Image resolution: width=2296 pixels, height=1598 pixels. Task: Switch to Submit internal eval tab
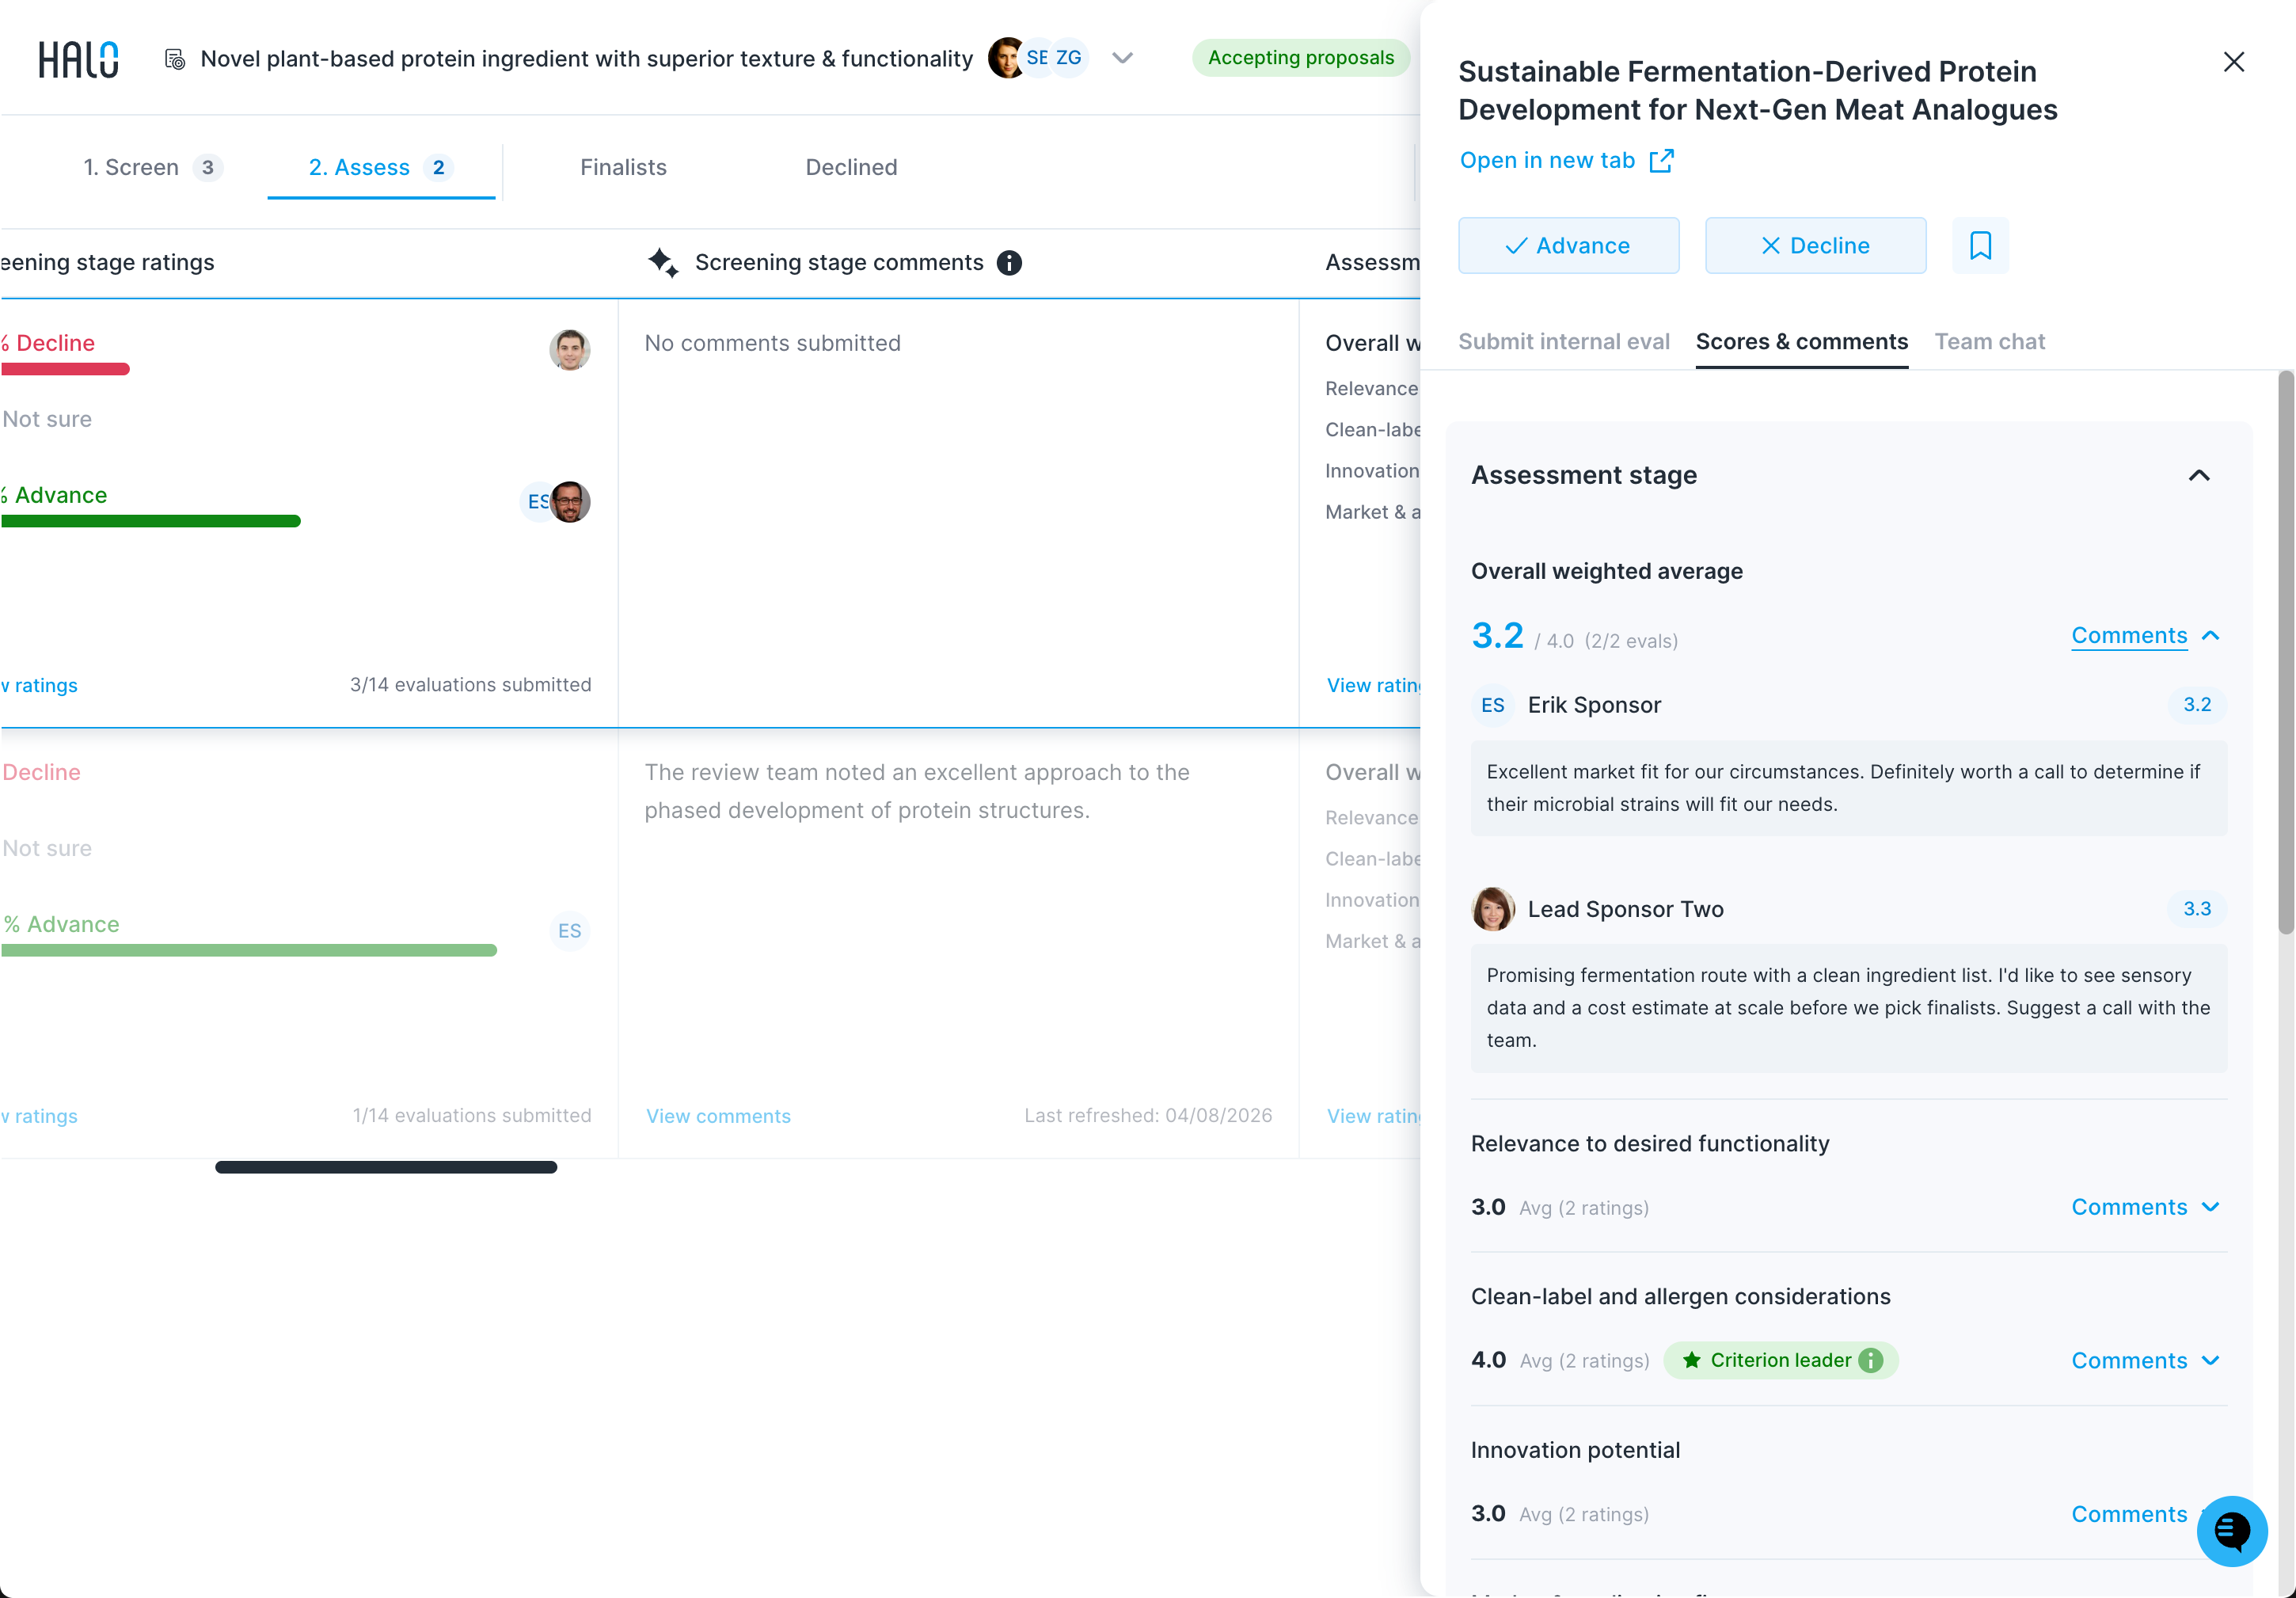[1564, 342]
